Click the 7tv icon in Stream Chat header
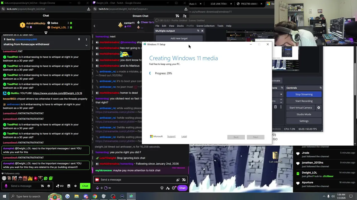 point(177,16)
